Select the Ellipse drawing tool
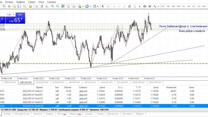The height and width of the screenshot is (117, 208). (x=145, y=6)
